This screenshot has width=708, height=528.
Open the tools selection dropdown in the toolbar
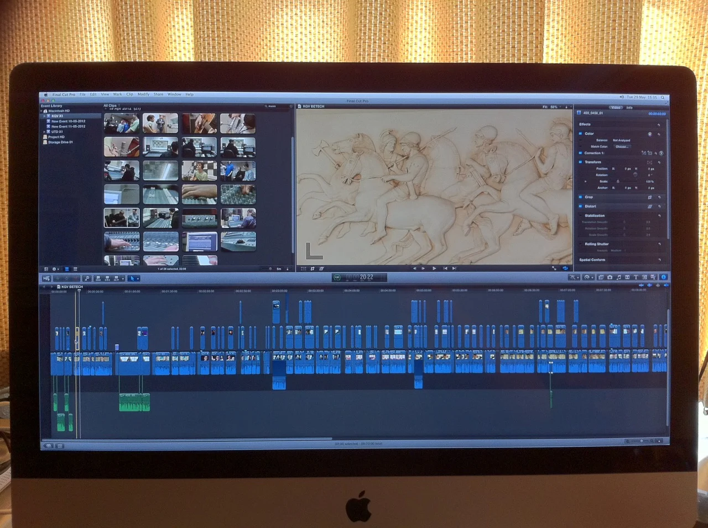(x=134, y=278)
